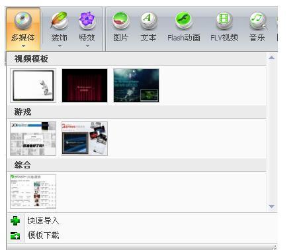
Task: Choose 快速导入 quick import
Action: [43, 221]
